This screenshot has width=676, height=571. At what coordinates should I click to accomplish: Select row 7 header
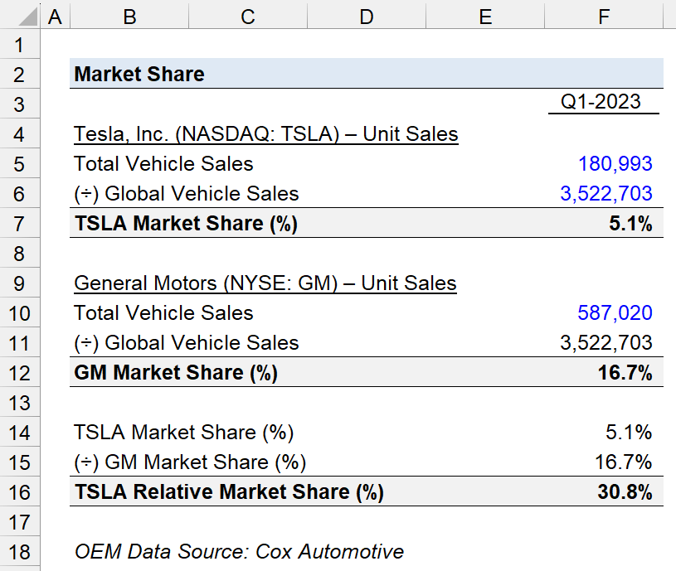point(20,224)
